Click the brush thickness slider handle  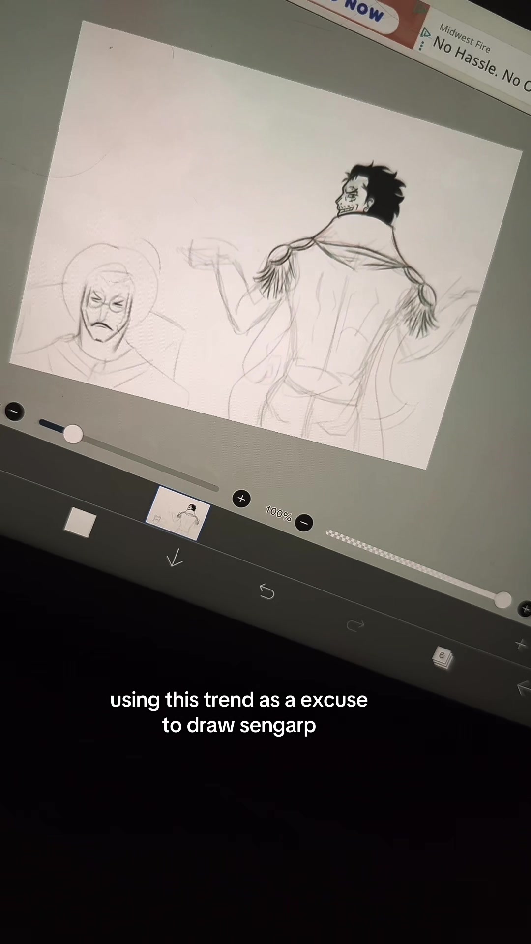73,435
